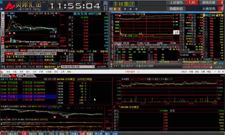Open the 方向 selector in bottom taskbar

51,134
